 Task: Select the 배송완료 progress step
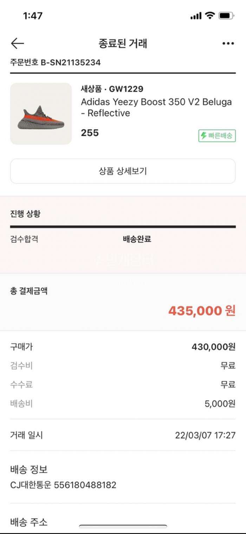tap(137, 239)
